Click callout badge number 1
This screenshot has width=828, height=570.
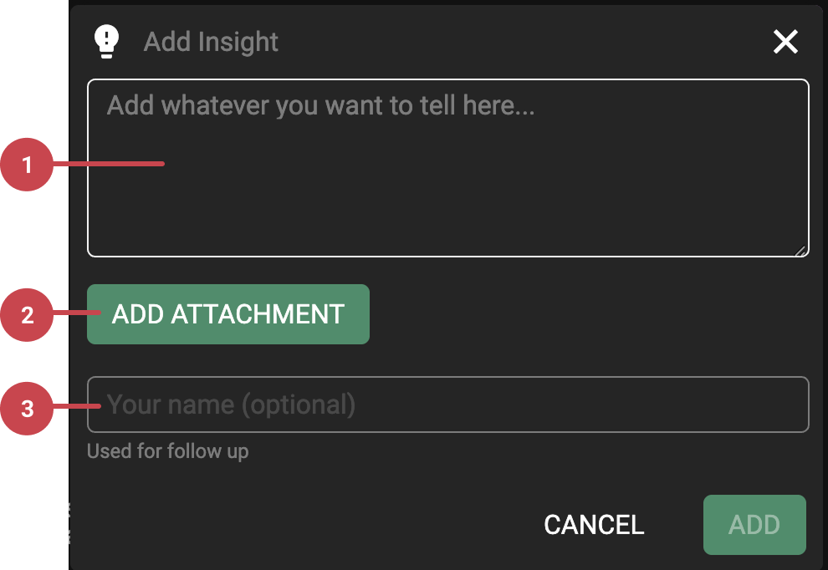click(26, 165)
